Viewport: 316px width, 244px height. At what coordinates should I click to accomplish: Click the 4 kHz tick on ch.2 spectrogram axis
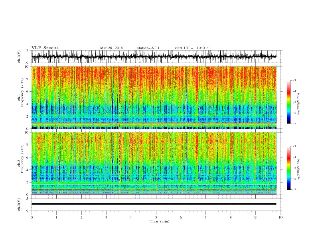click(28, 170)
